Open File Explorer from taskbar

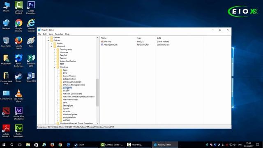28,145
